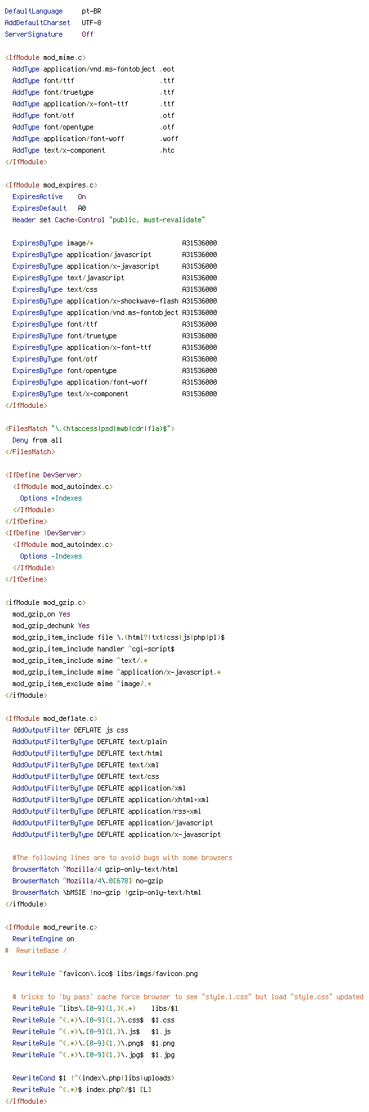Select the opening IfModule mod_mime.c tag
Image resolution: width=369 pixels, height=1112 pixels.
[x=45, y=57]
